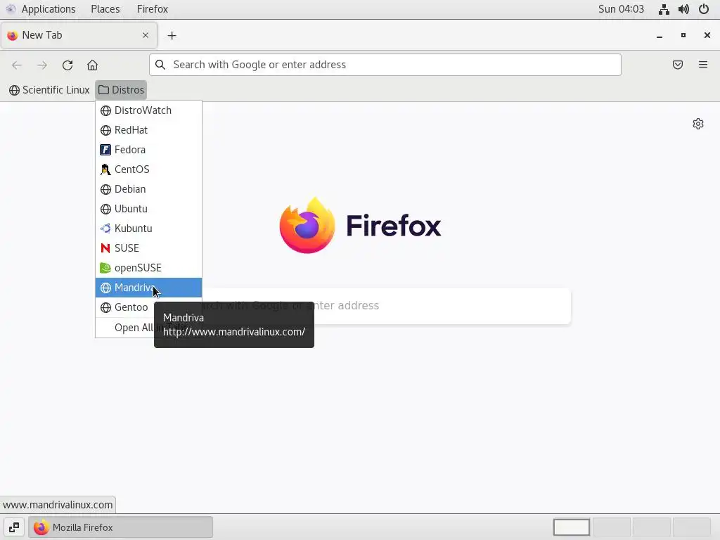Click the show desktop icon in taskbar
The image size is (720, 540).
(14, 527)
